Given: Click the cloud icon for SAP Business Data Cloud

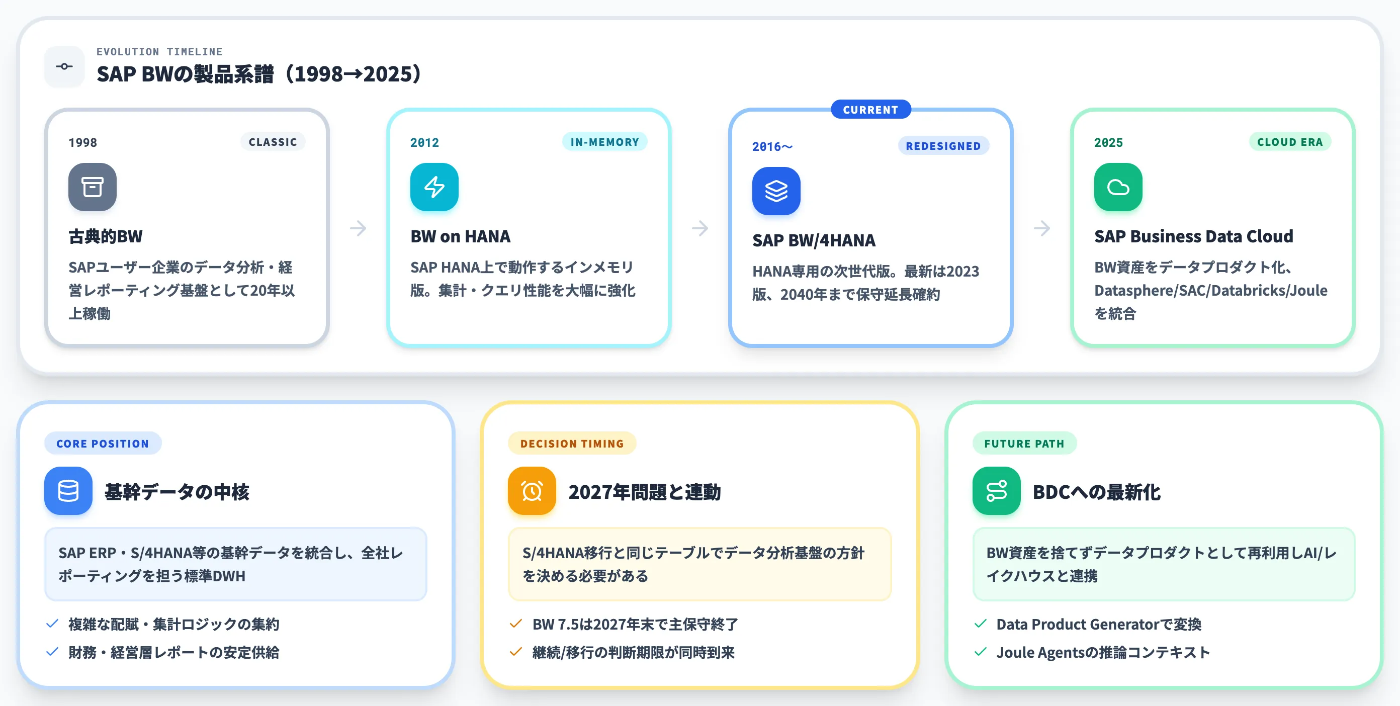Looking at the screenshot, I should point(1118,187).
